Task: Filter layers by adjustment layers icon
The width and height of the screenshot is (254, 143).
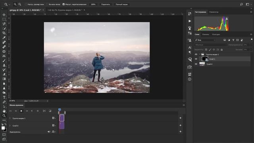Action: point(229,40)
